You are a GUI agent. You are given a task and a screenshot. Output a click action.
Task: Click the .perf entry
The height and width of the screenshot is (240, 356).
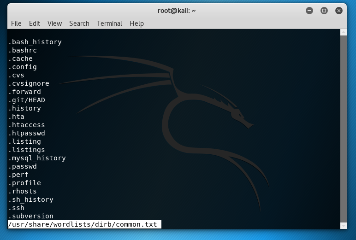18,175
